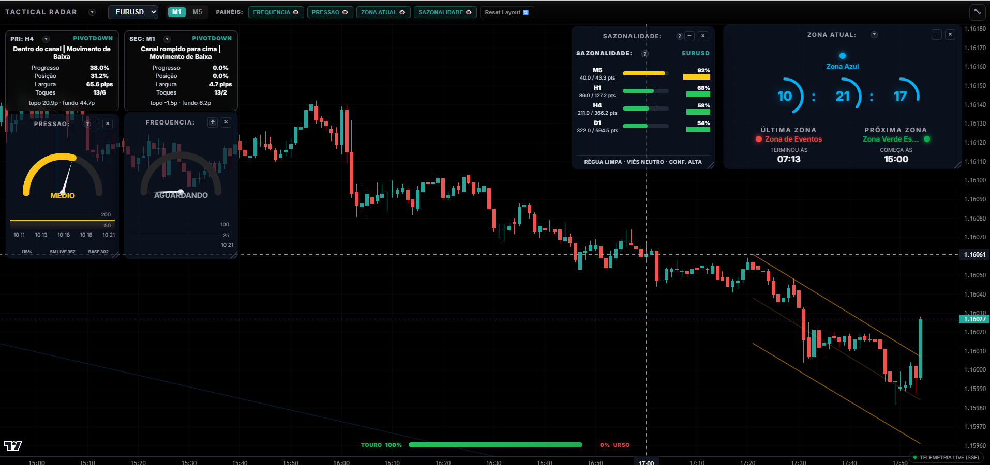Click the Zona Azul label
Screen dimensions: 990x465
coord(843,66)
